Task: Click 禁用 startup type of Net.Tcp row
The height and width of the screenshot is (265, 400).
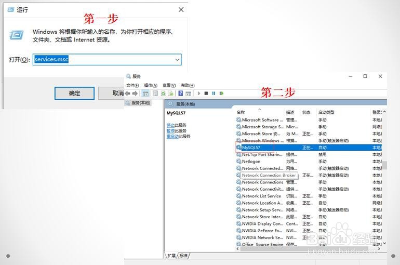Action: pos(322,154)
